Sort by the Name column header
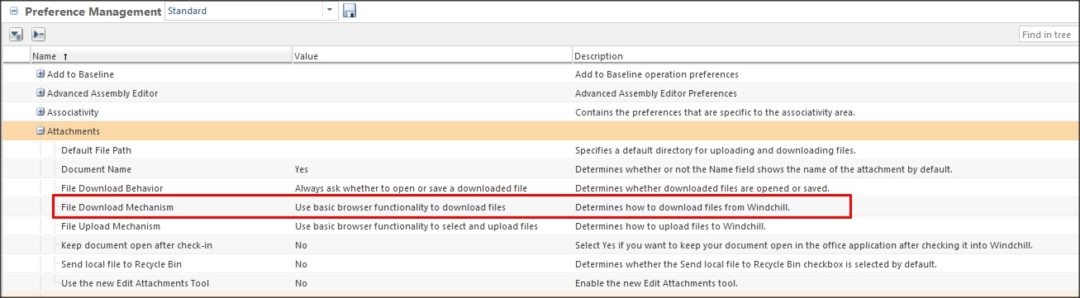The width and height of the screenshot is (1080, 298). tap(161, 56)
